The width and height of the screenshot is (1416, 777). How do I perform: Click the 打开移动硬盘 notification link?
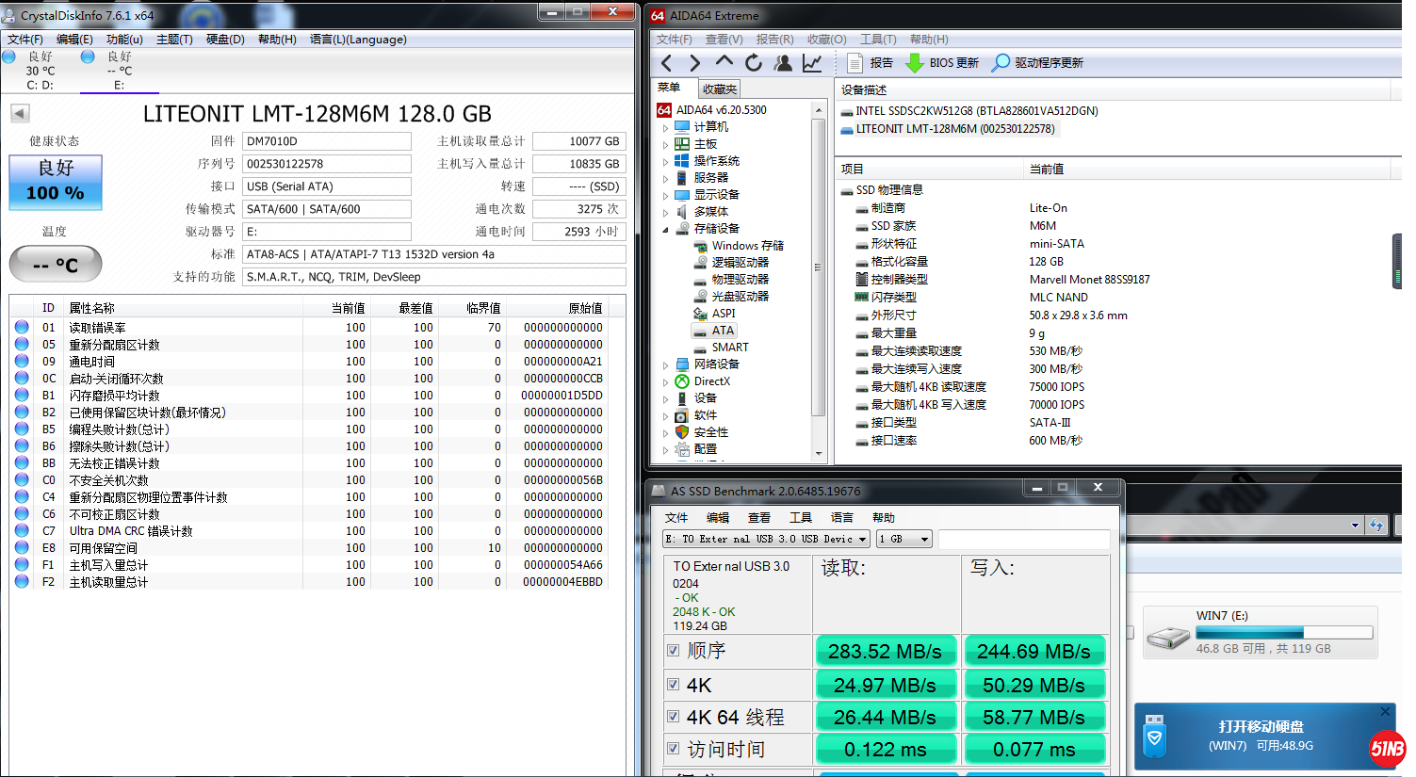click(1261, 726)
